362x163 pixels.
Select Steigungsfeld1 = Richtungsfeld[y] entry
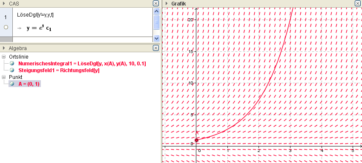[59, 70]
